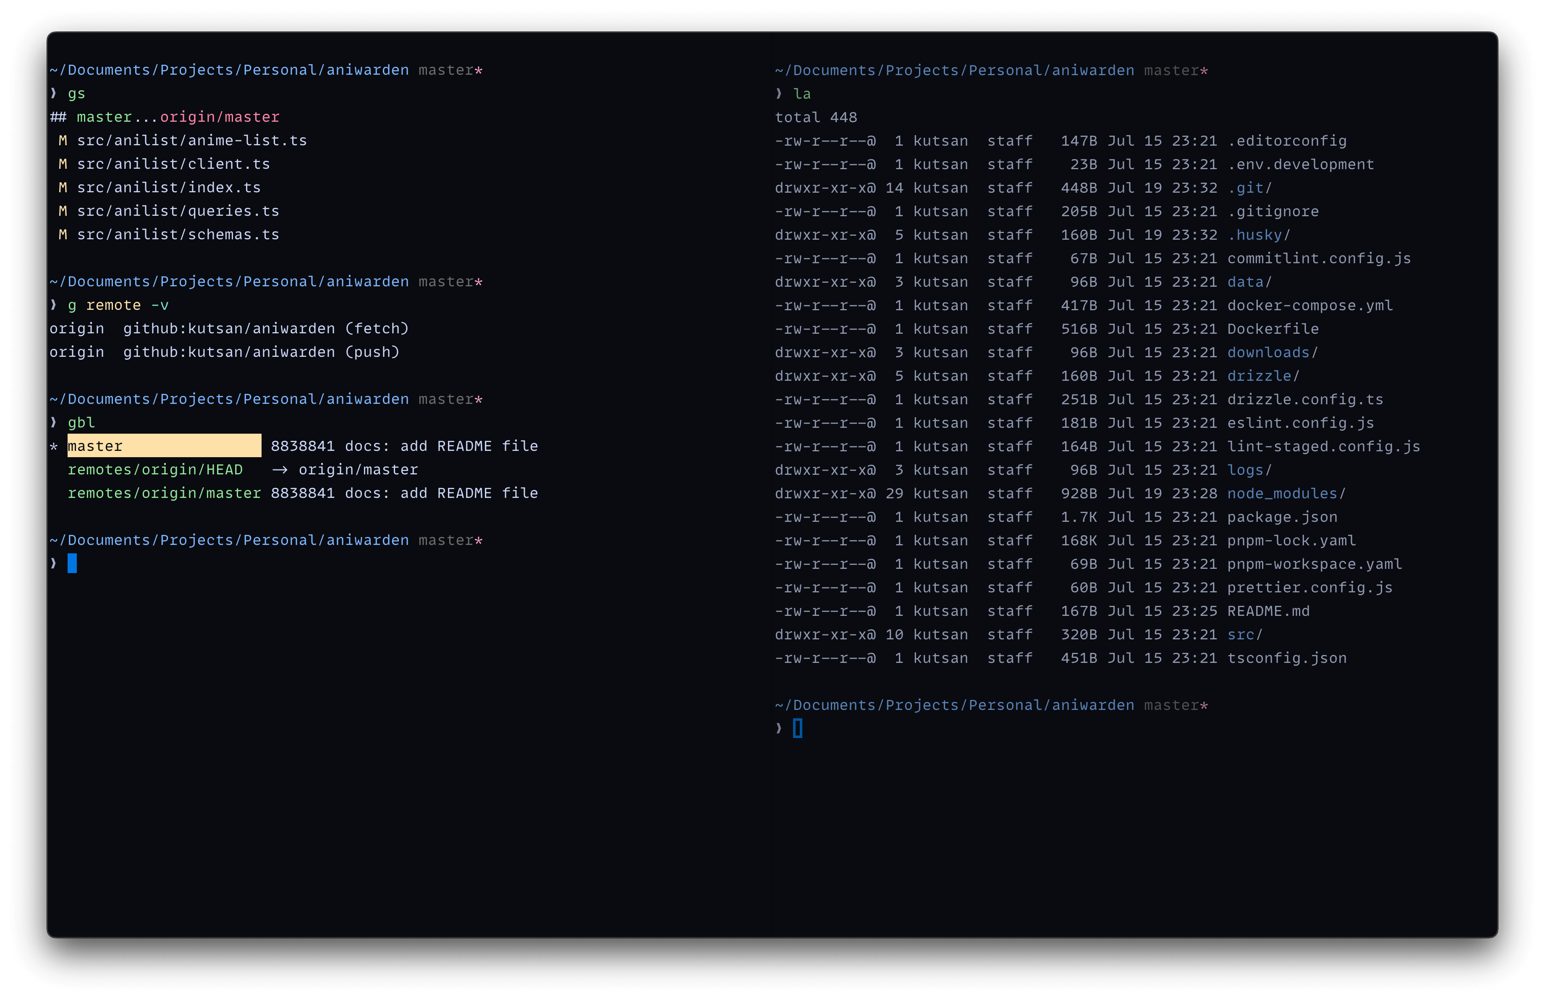The image size is (1545, 1000).
Task: Click 'remotes/origin/HEAD' branch entry
Action: pyautogui.click(x=155, y=469)
